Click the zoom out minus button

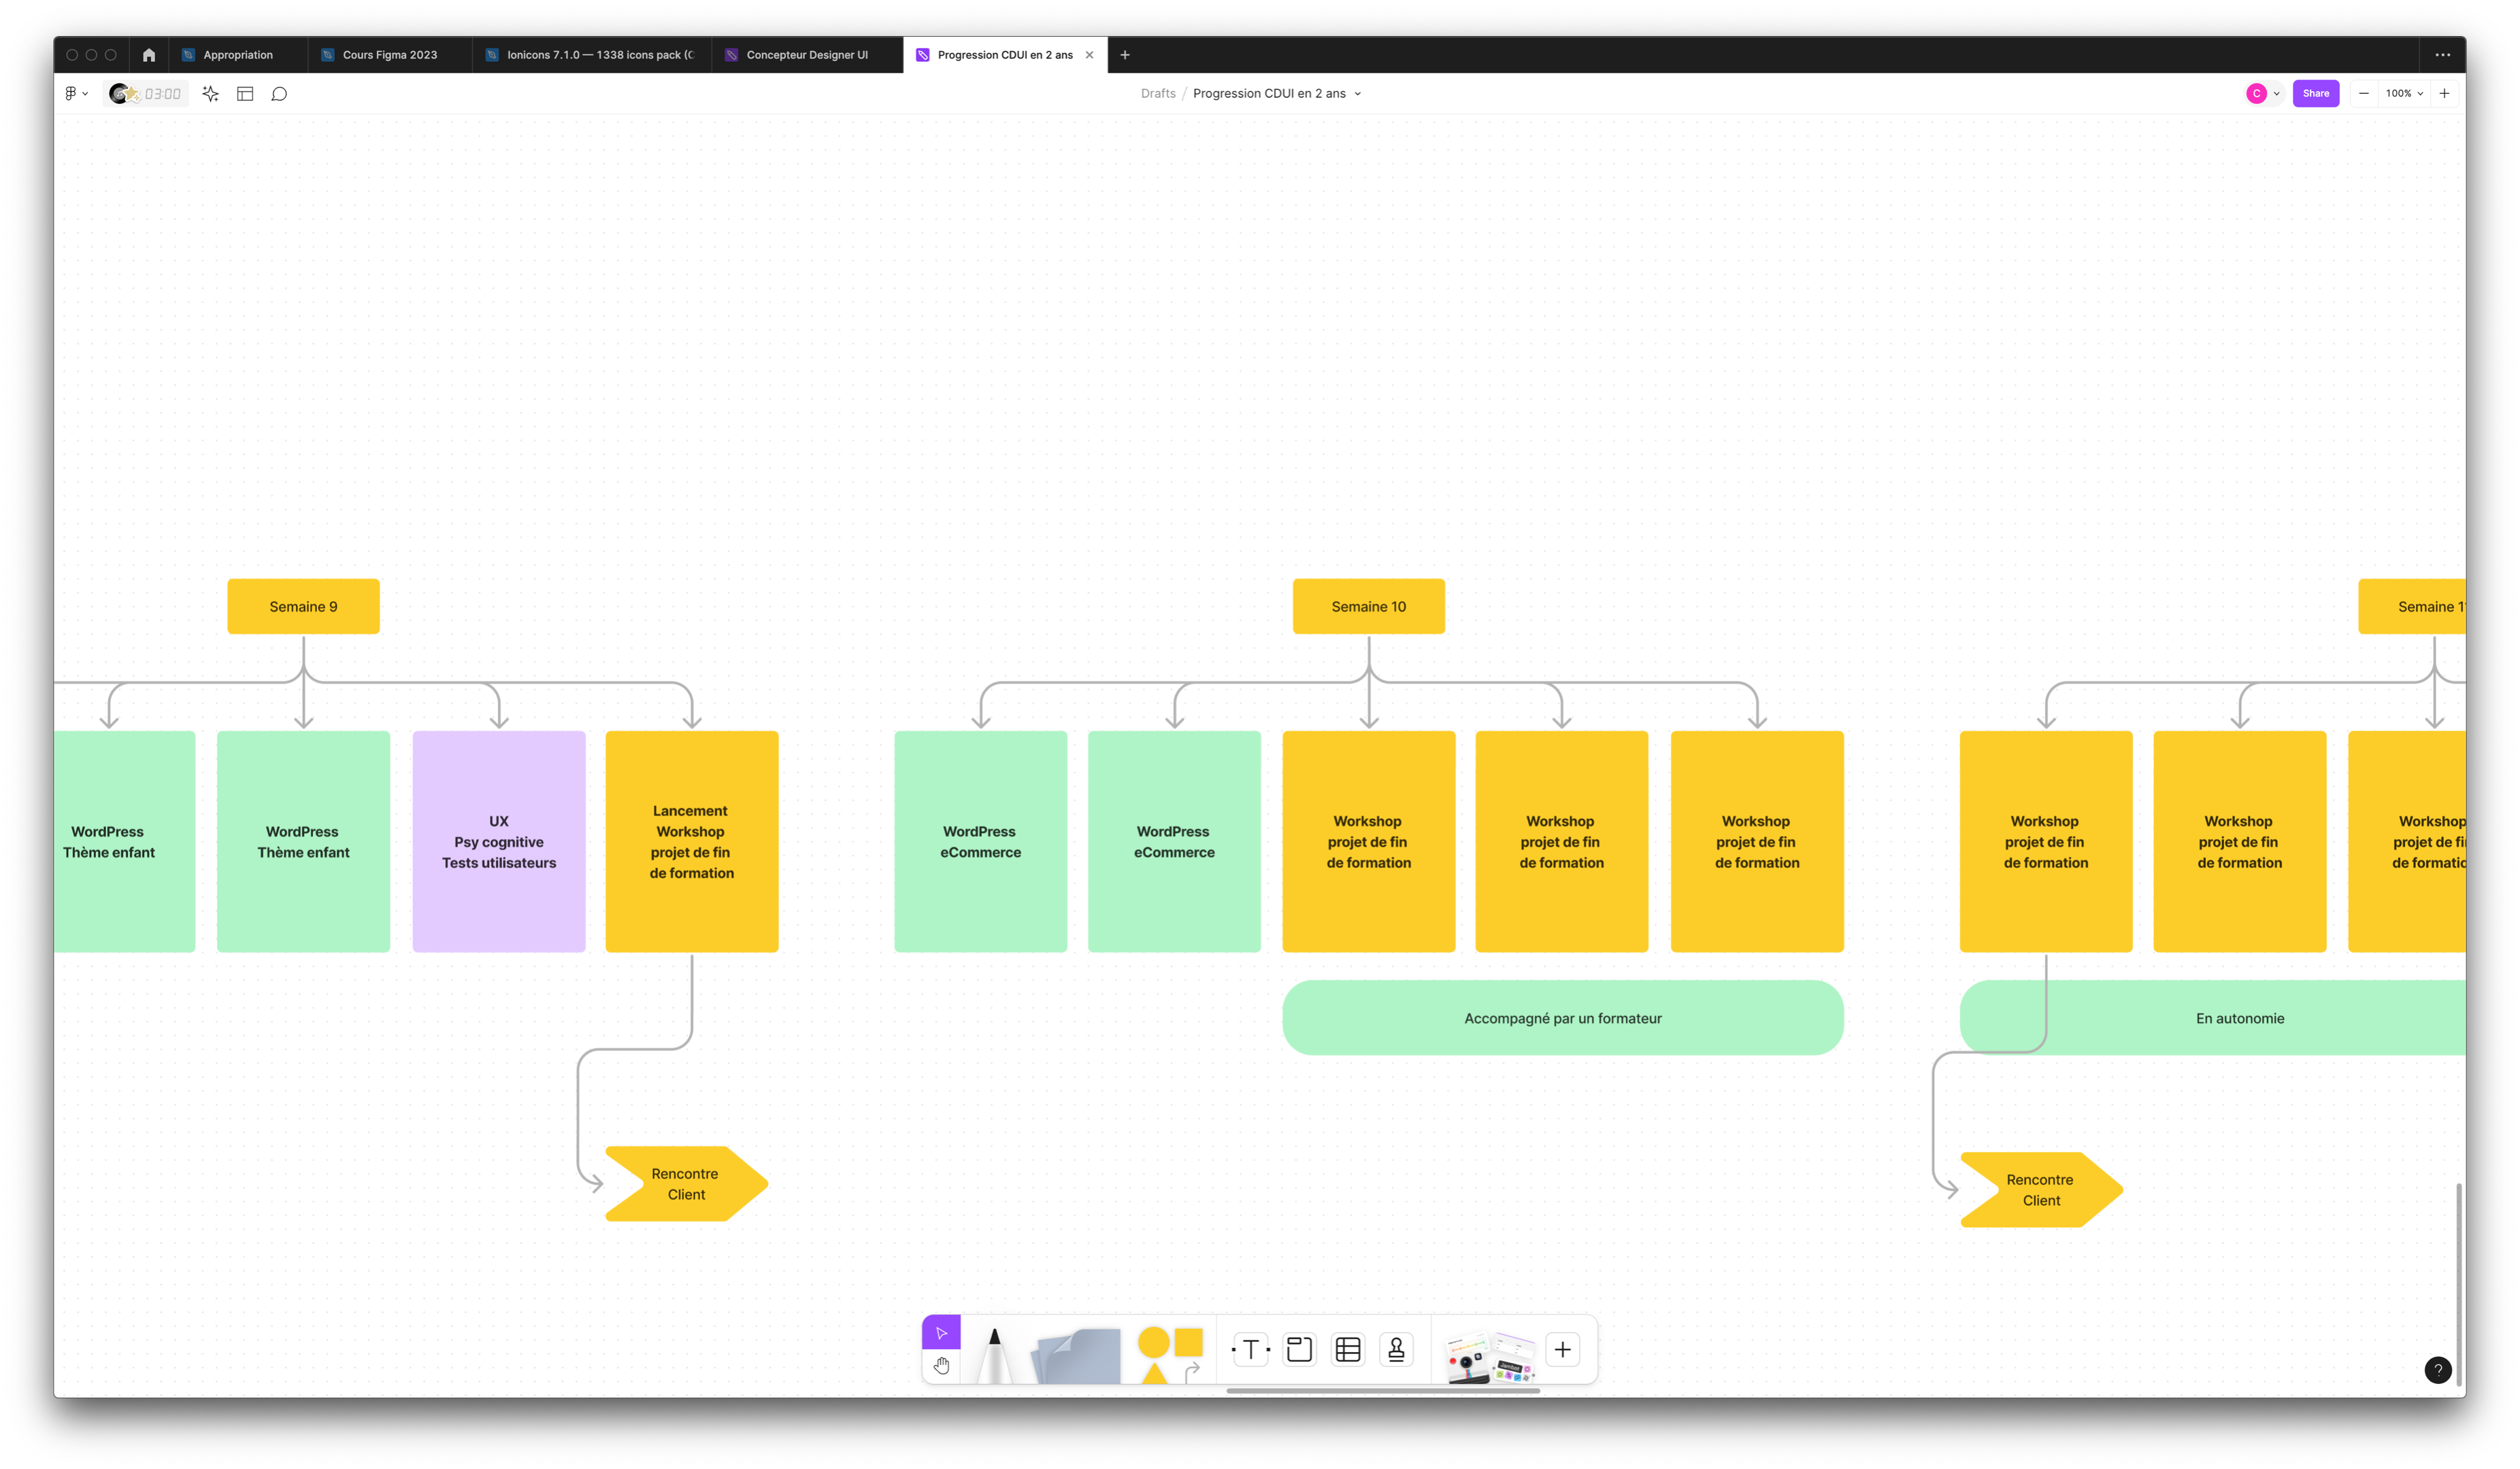(2364, 94)
